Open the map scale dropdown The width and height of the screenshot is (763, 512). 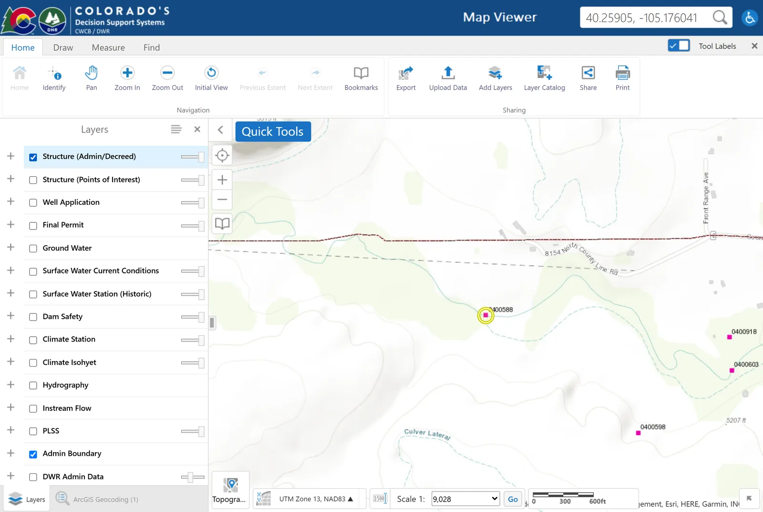465,499
